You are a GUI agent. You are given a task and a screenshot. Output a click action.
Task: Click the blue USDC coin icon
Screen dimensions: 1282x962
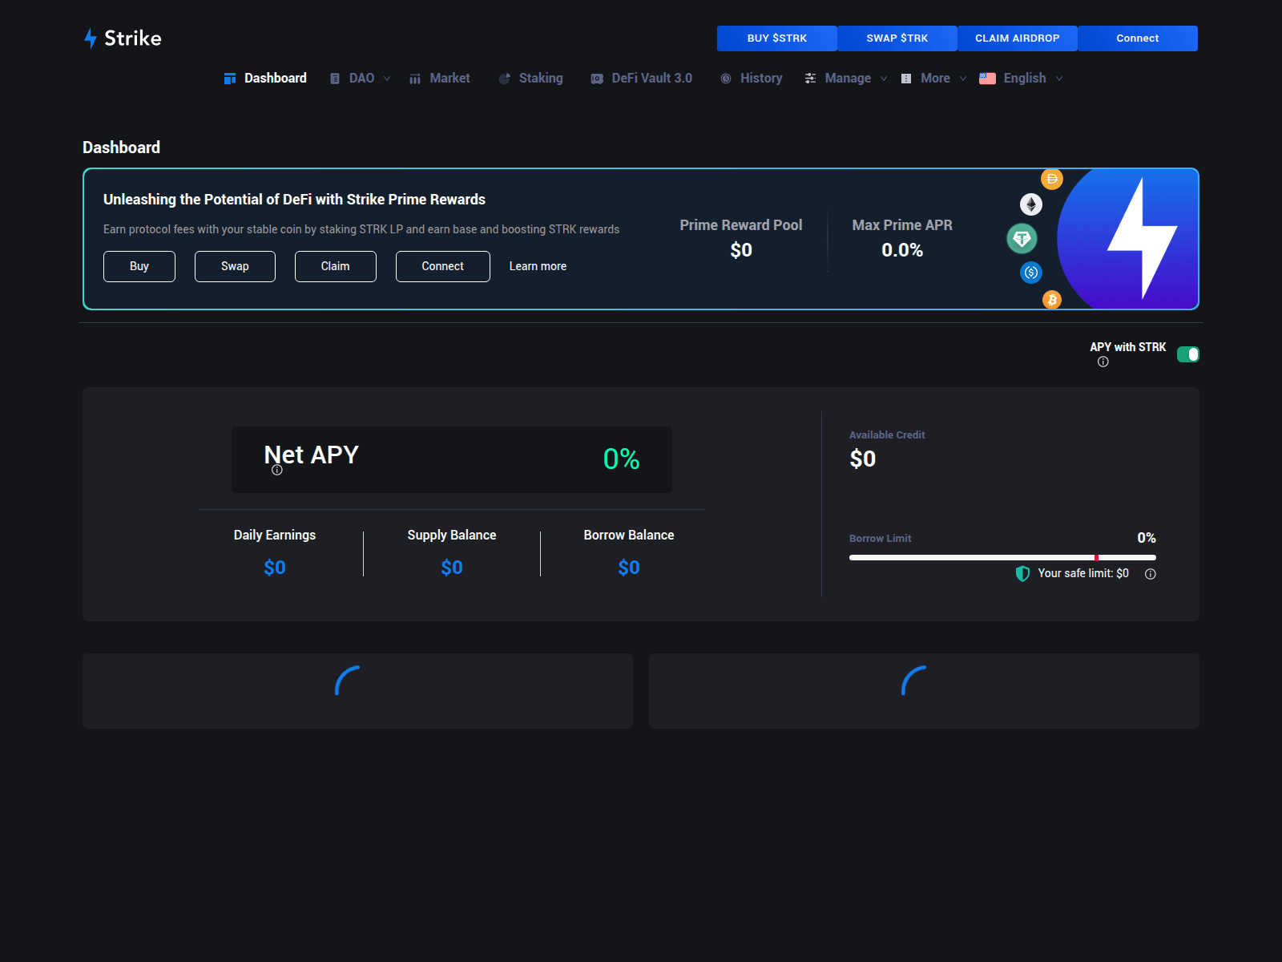(1031, 273)
